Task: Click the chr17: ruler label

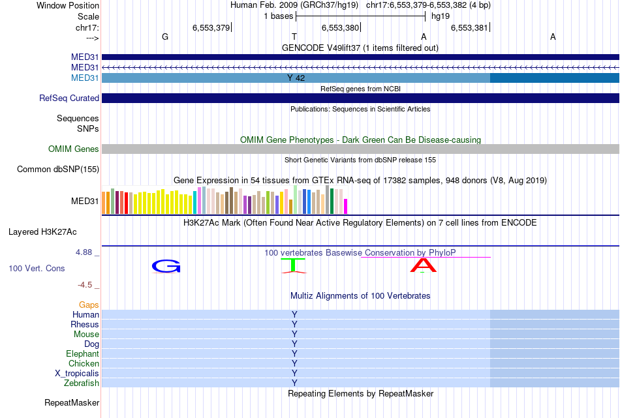Action: [87, 27]
